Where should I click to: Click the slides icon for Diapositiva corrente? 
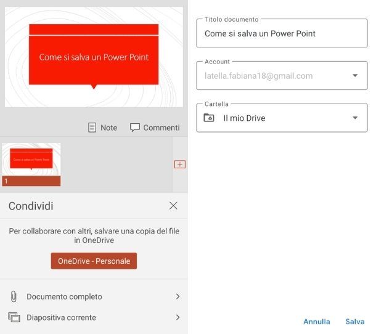(14, 317)
